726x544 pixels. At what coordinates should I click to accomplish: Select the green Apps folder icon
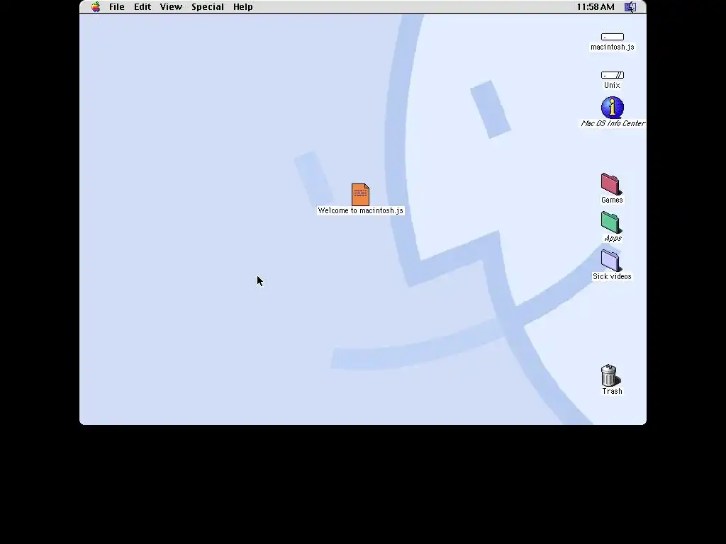click(x=611, y=222)
